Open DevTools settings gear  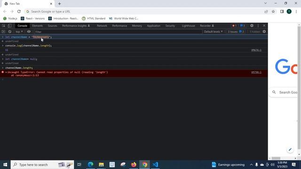tap(252, 26)
